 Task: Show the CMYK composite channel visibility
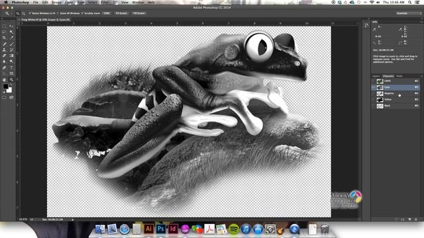(374, 81)
